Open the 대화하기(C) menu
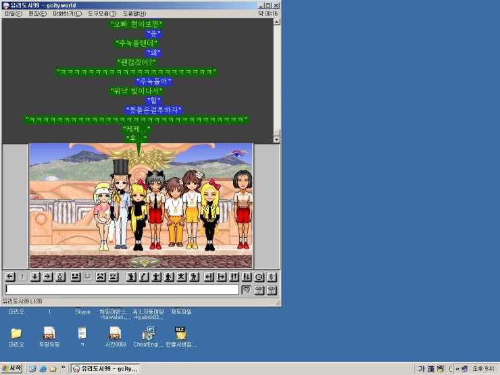Screen dimensions: 500x375 click(x=67, y=14)
